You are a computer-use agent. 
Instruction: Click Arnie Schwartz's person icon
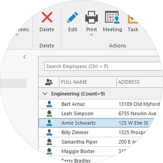pyautogui.click(x=49, y=123)
